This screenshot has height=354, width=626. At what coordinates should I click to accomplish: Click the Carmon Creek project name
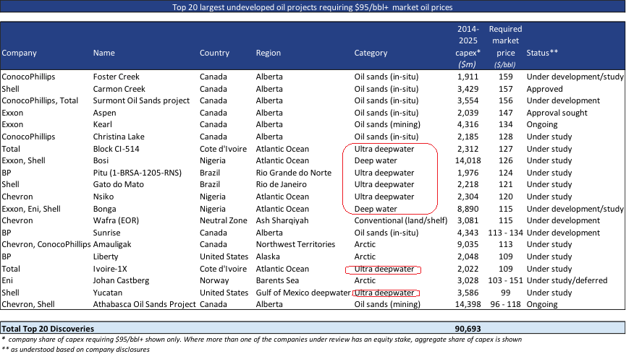tap(119, 89)
